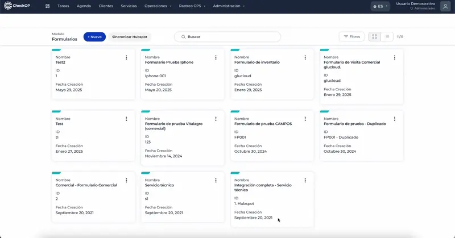
Task: Open the Servicio técnico card title
Action: point(159,185)
